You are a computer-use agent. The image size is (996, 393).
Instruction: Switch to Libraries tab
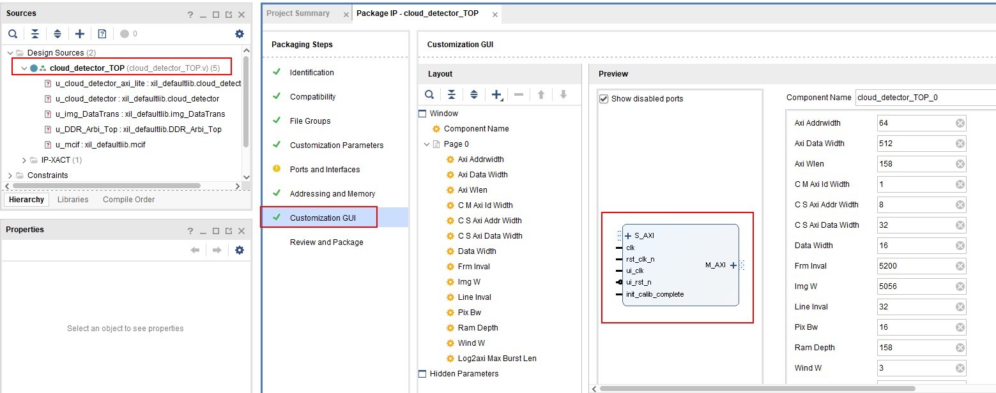73,200
